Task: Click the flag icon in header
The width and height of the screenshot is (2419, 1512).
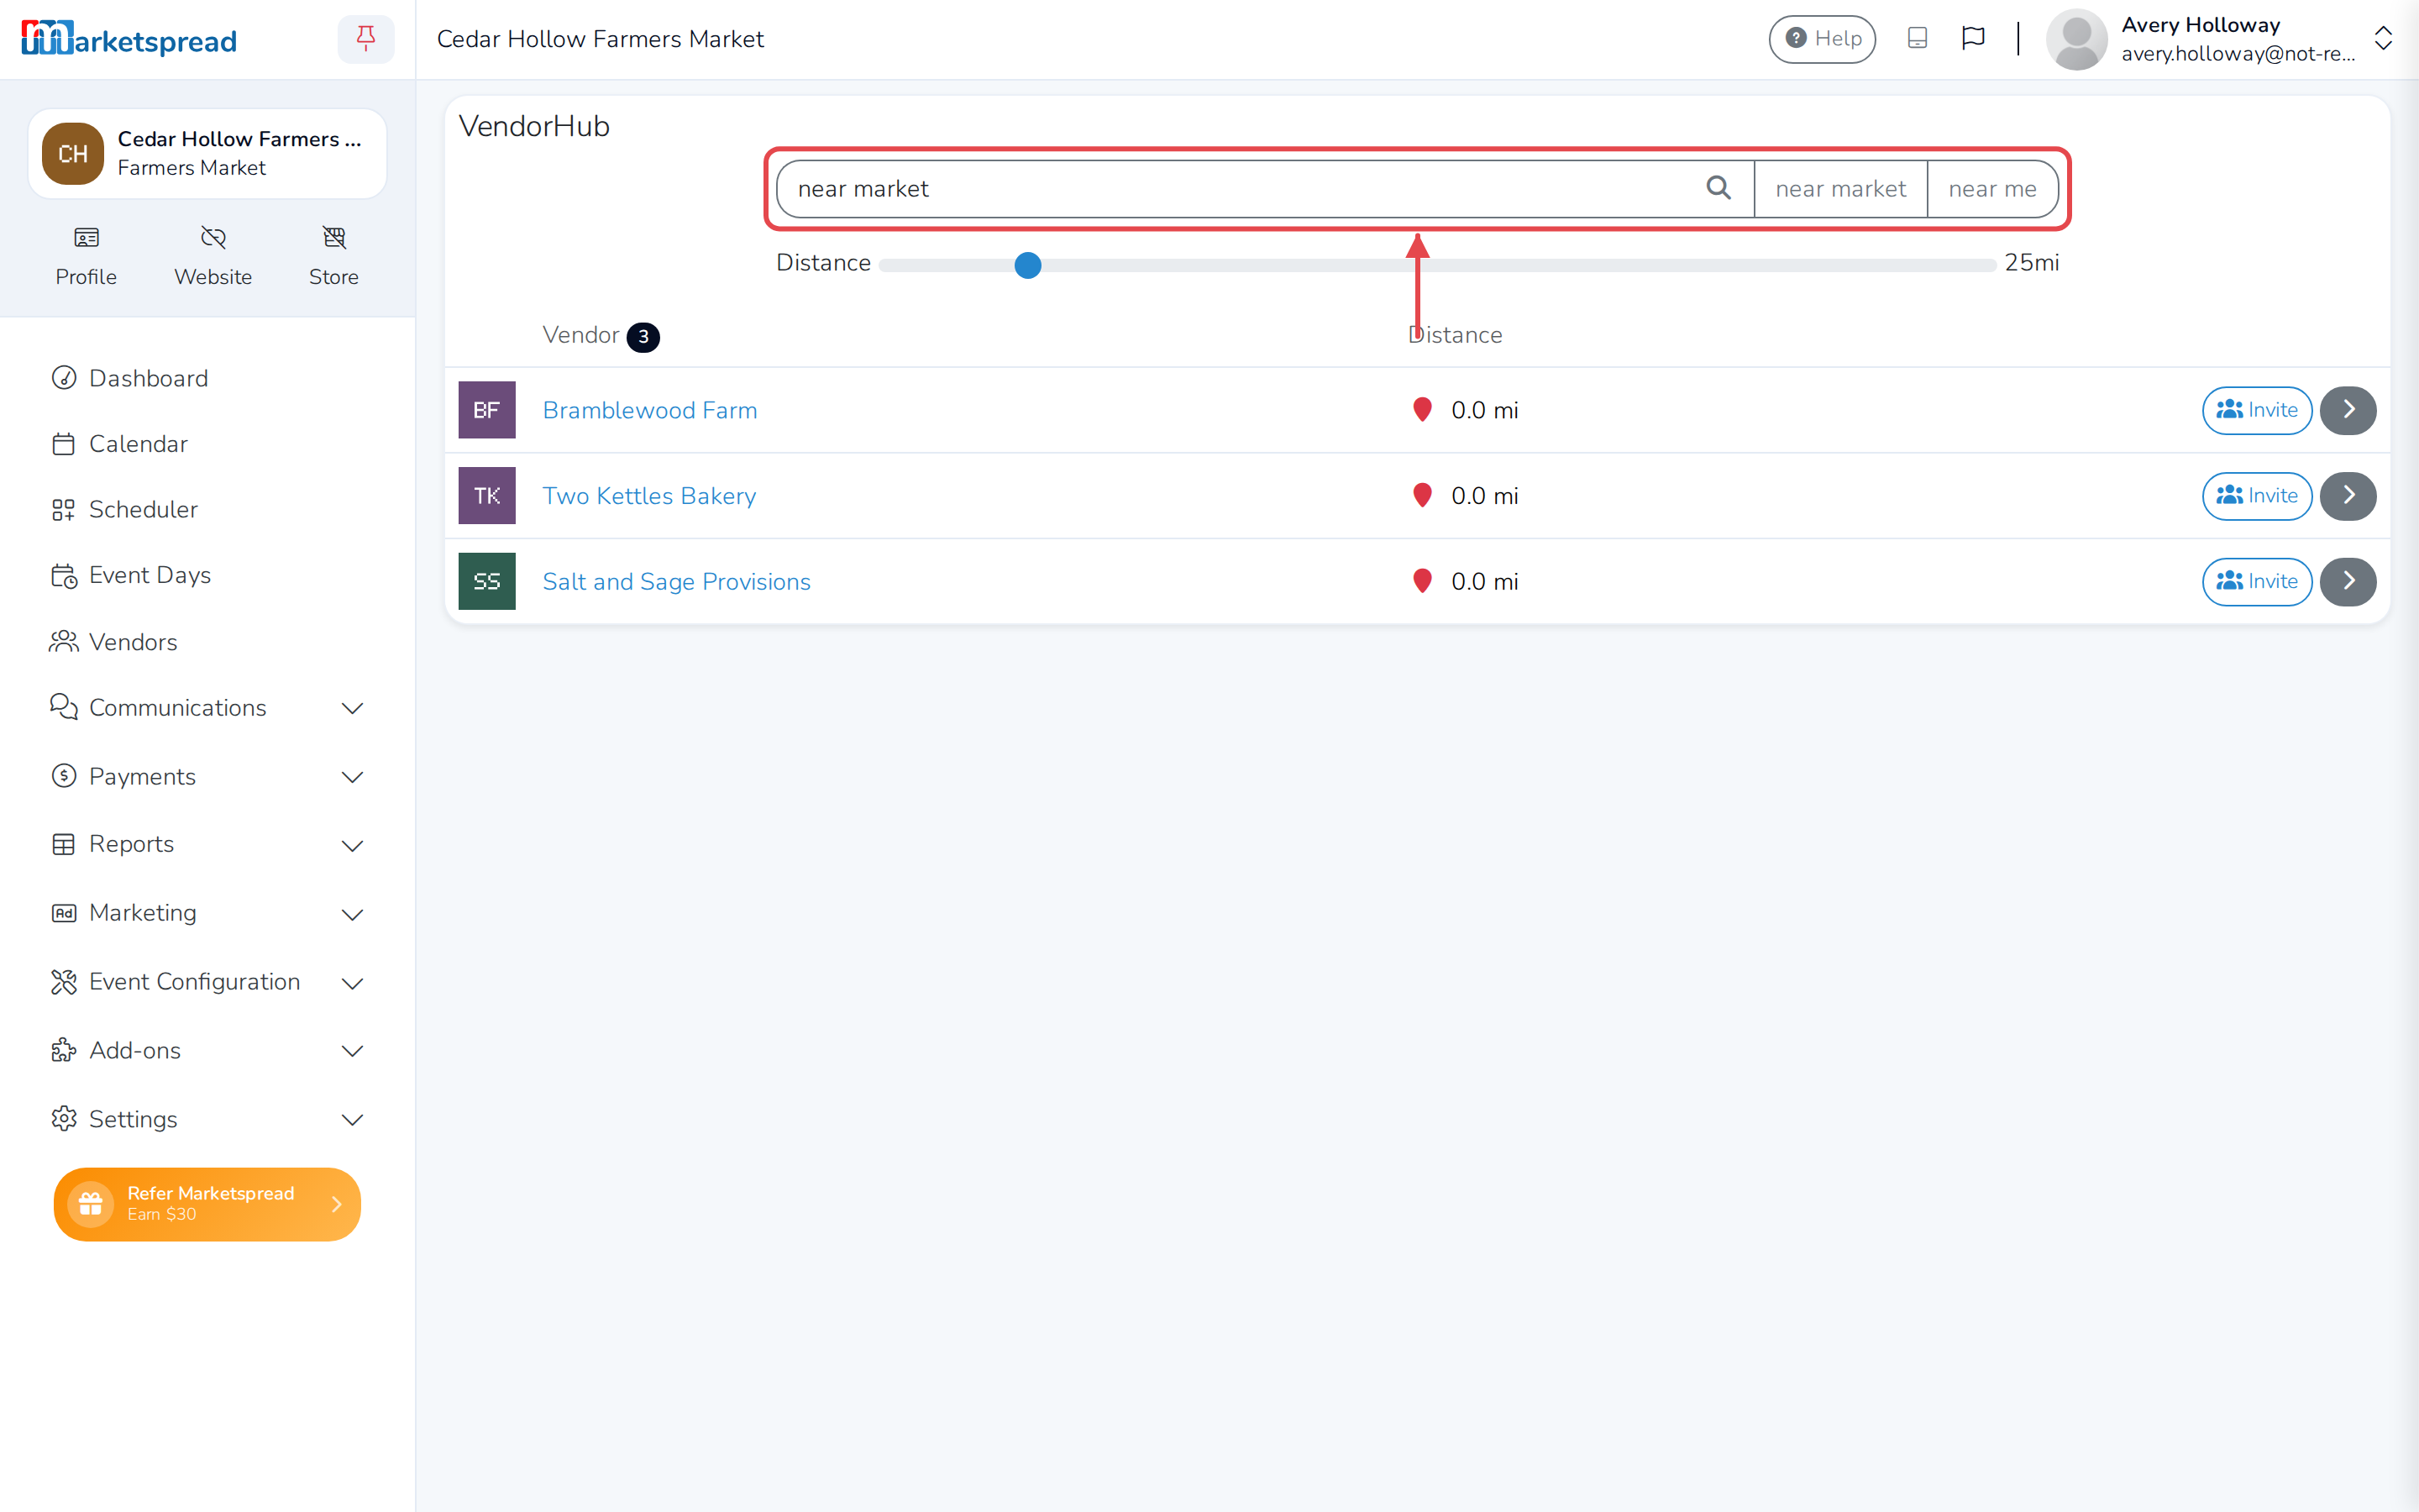Action: (x=1972, y=39)
